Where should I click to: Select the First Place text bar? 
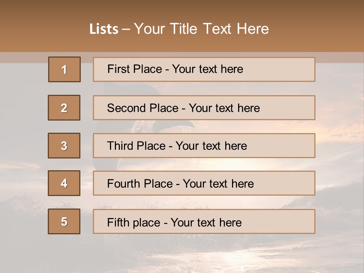204,69
